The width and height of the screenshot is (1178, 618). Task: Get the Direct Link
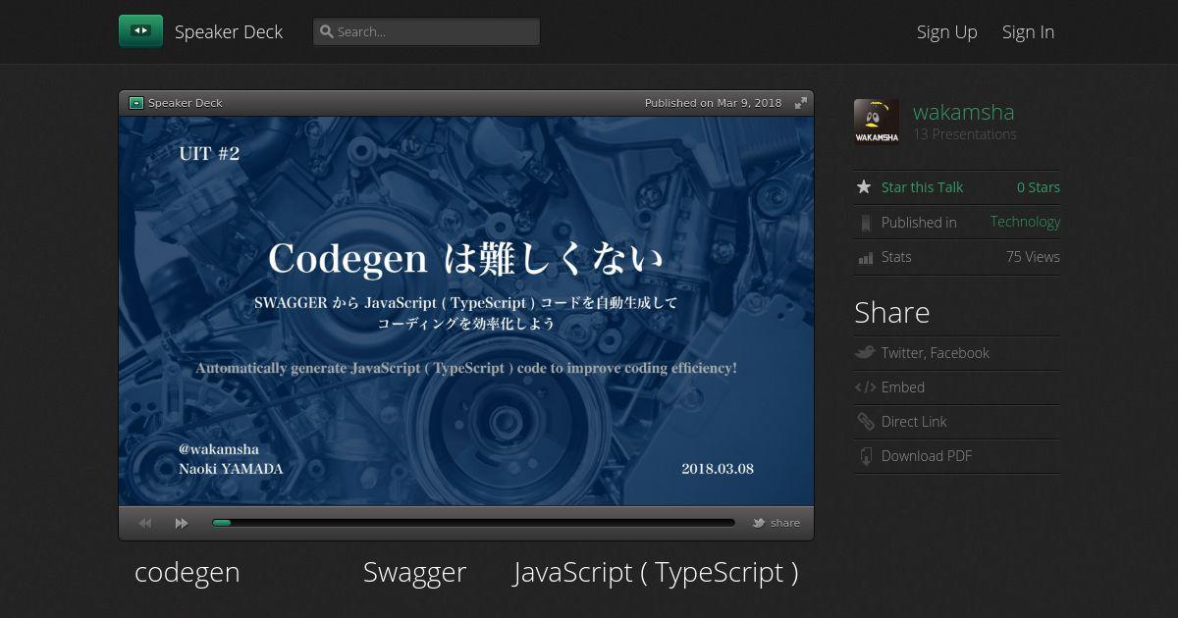click(914, 422)
